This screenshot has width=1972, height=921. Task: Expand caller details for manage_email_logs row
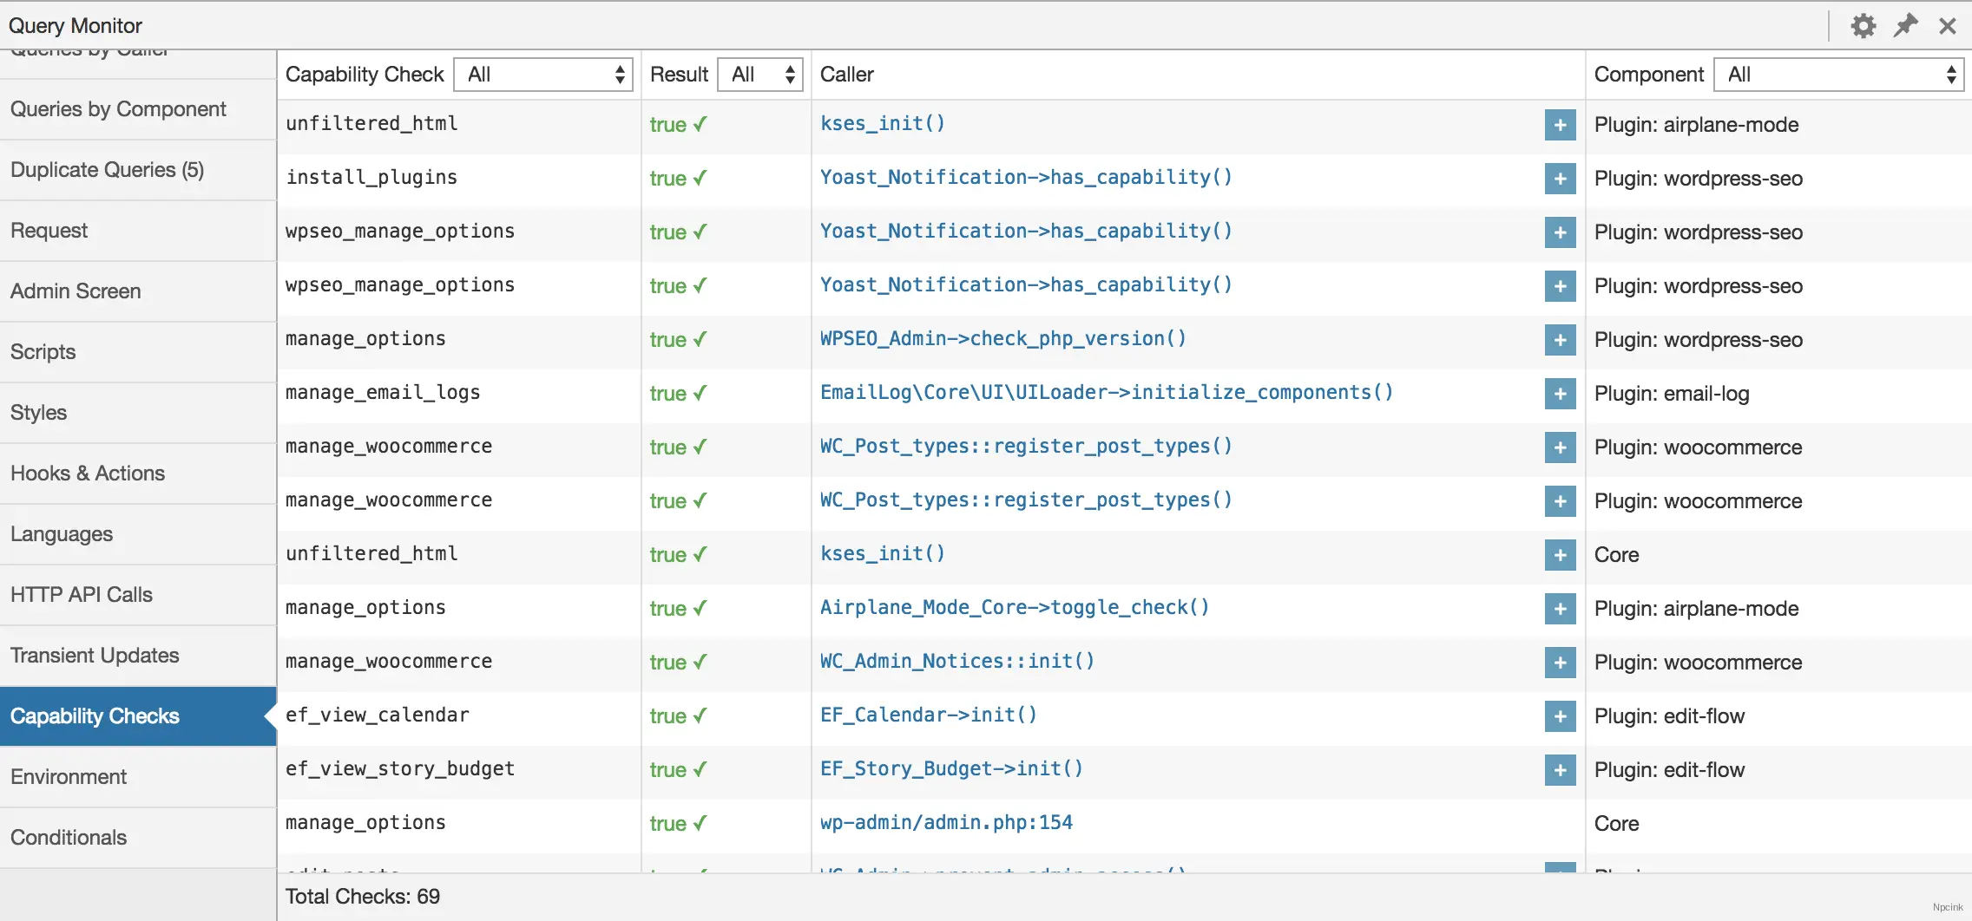click(1559, 394)
